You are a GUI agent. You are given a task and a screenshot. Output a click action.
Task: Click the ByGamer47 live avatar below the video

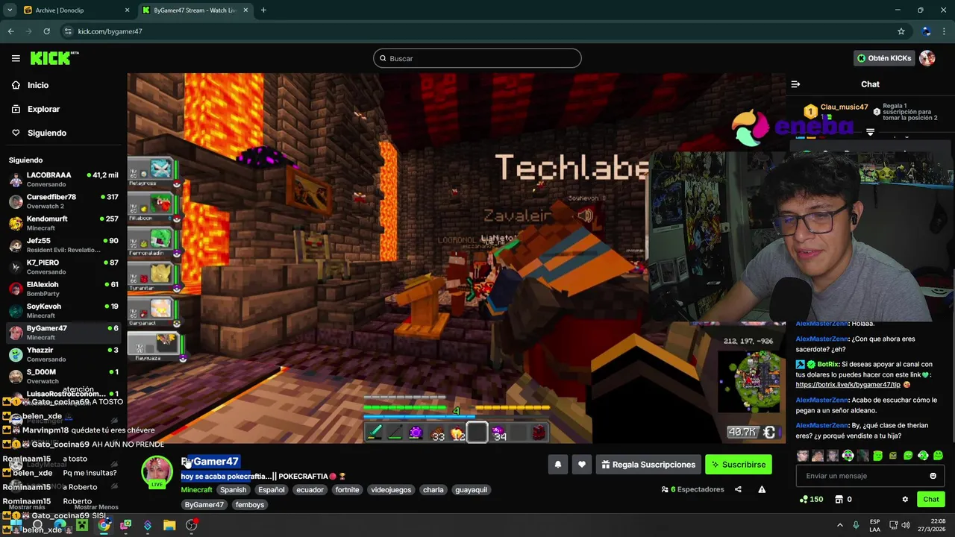pos(157,471)
